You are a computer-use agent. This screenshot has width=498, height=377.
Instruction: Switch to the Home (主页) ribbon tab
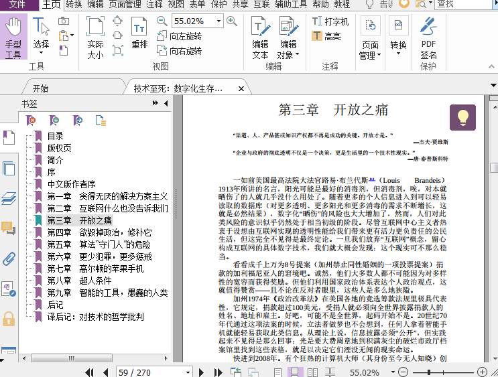click(52, 5)
